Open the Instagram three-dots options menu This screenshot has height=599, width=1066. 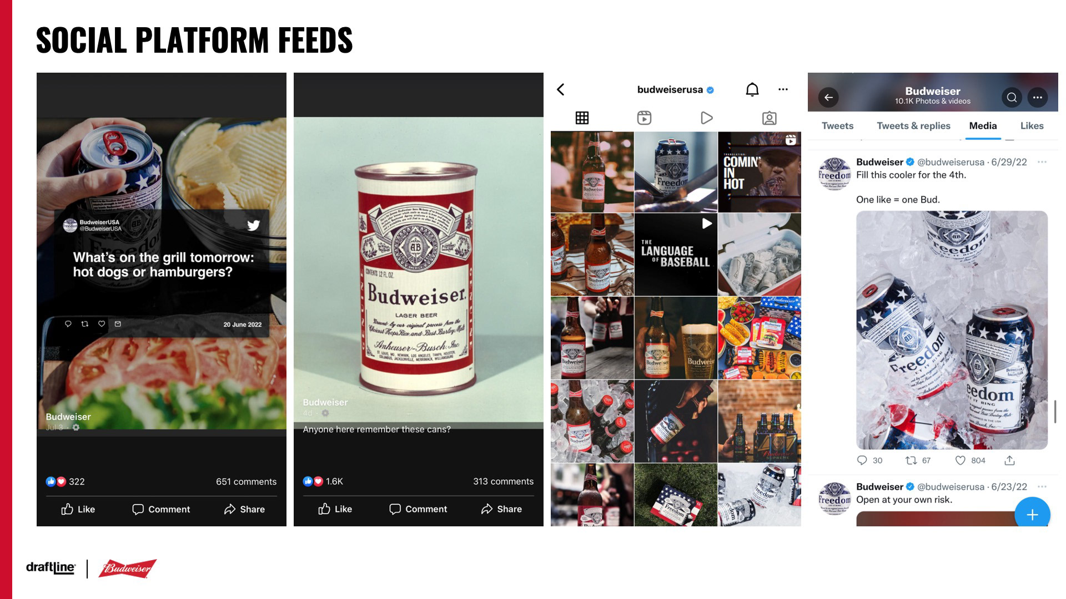tap(783, 89)
